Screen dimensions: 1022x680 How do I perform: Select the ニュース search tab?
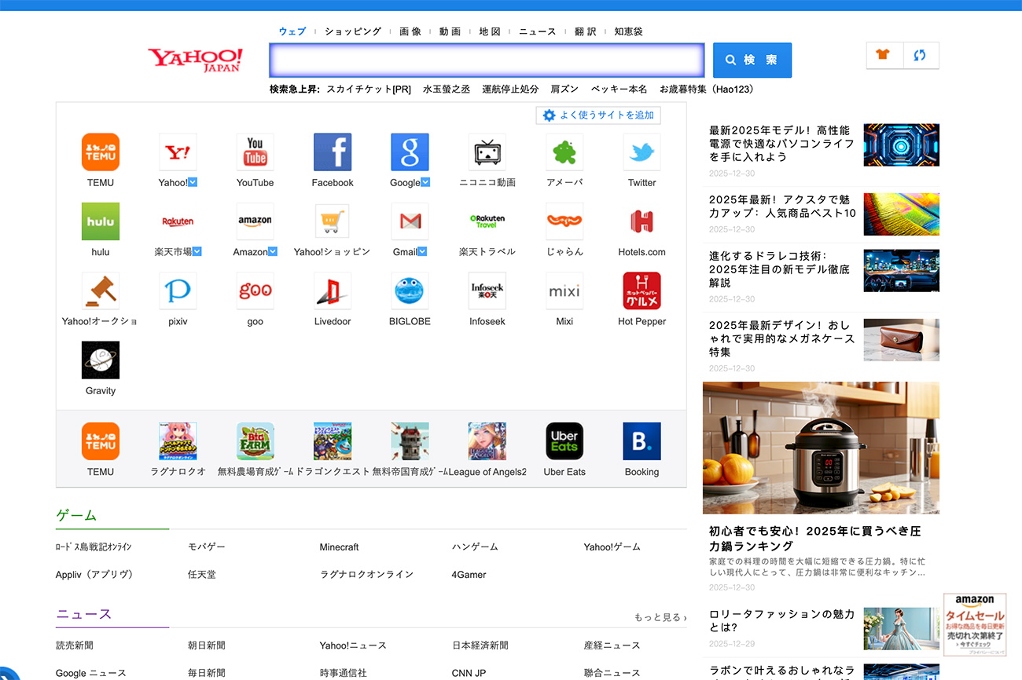[x=537, y=31]
